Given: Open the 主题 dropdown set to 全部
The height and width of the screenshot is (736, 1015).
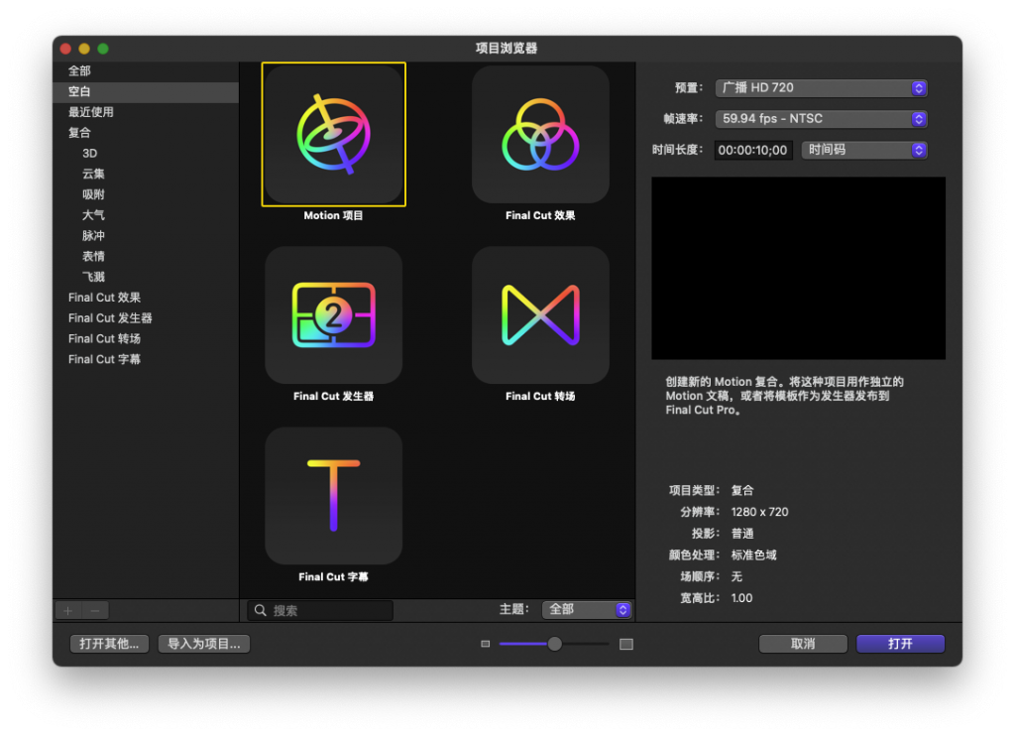Looking at the screenshot, I should click(587, 610).
